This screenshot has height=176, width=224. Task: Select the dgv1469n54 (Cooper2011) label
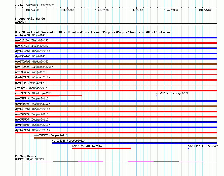[x=32, y=130]
